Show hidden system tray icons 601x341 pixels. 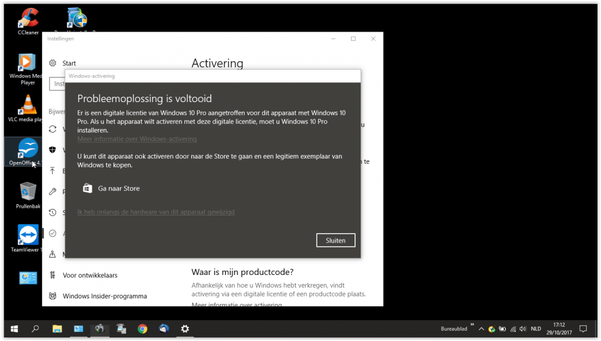481,329
